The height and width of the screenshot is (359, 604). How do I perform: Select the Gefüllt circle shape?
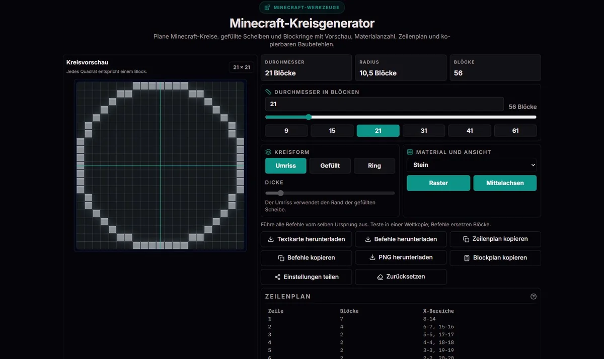(x=330, y=166)
